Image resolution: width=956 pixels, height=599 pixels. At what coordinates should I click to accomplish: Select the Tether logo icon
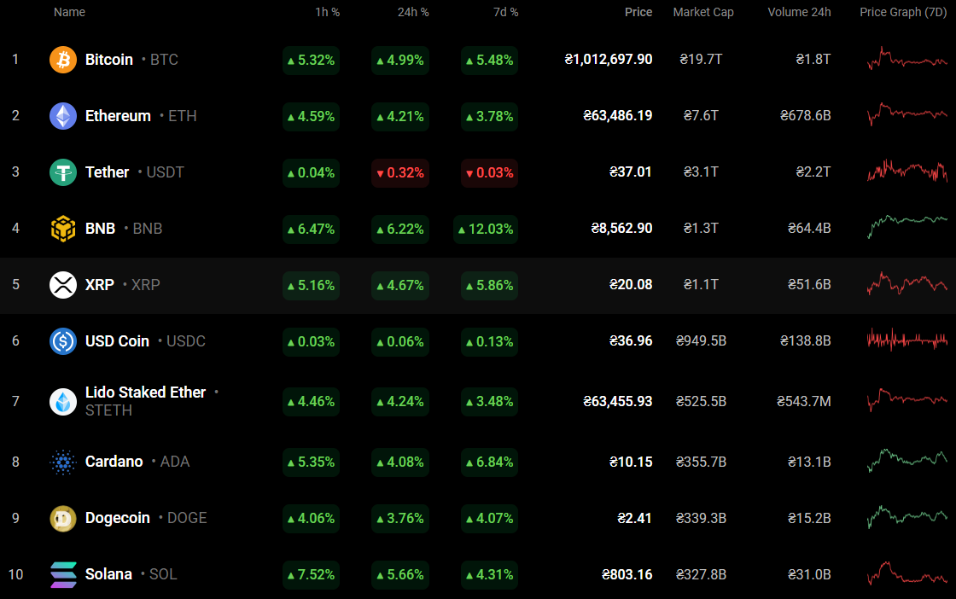pos(62,172)
